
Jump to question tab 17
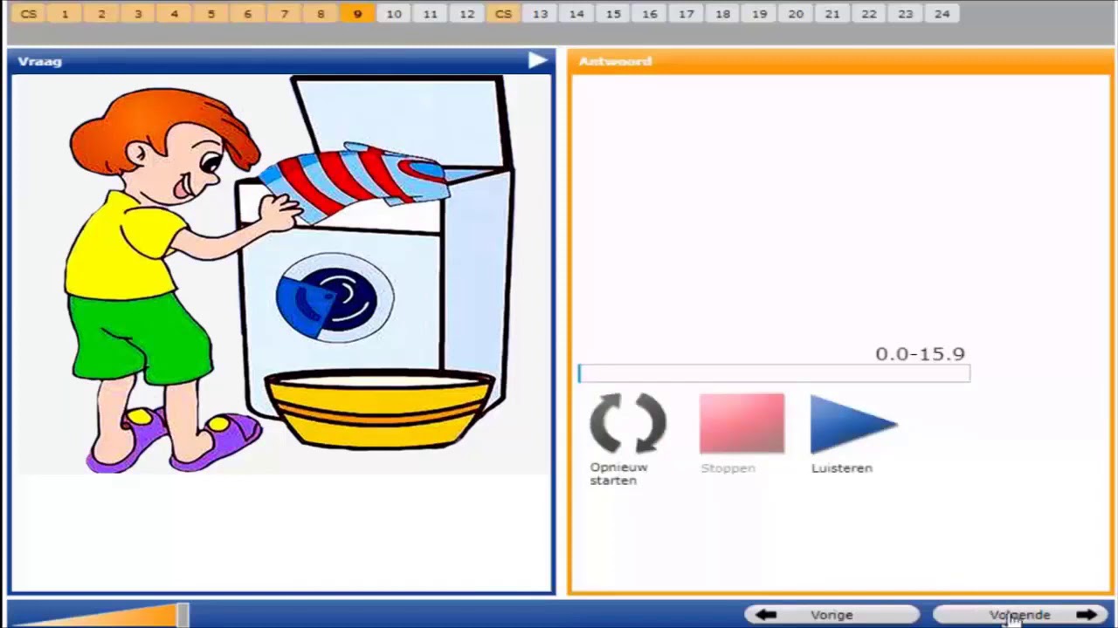(687, 14)
